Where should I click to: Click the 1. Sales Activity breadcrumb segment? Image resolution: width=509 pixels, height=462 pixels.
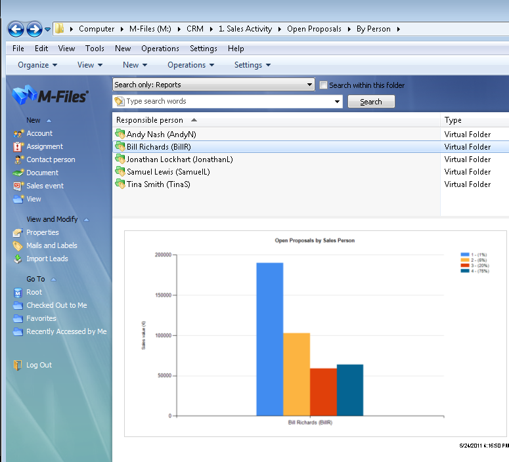click(x=245, y=29)
